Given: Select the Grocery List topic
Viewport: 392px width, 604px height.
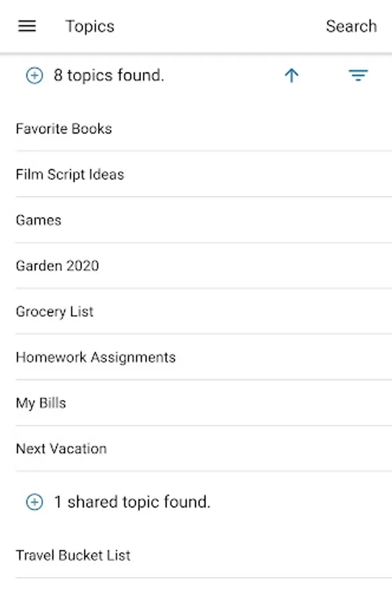Looking at the screenshot, I should point(54,311).
